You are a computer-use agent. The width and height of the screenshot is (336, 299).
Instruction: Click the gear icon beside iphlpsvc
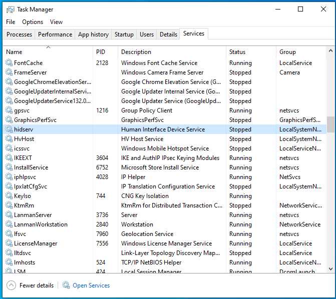click(9, 177)
